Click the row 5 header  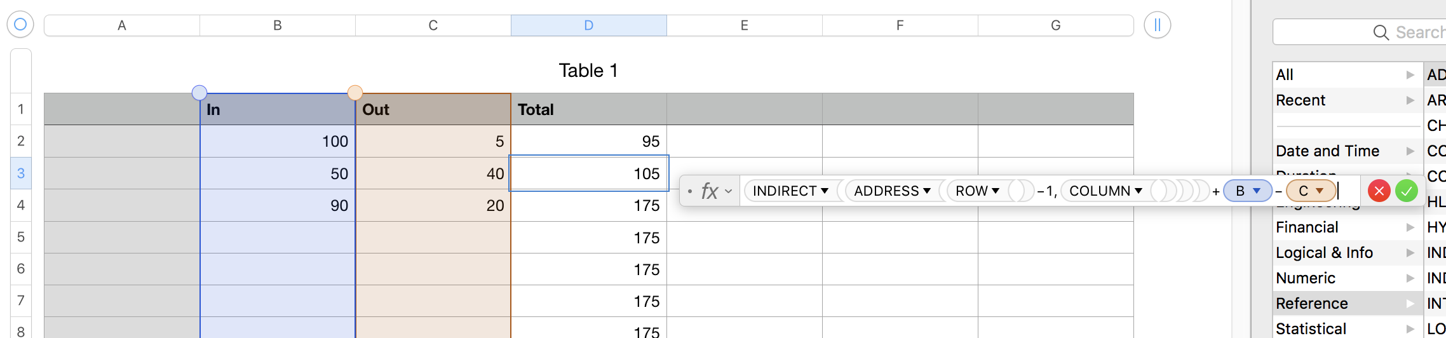coord(21,237)
